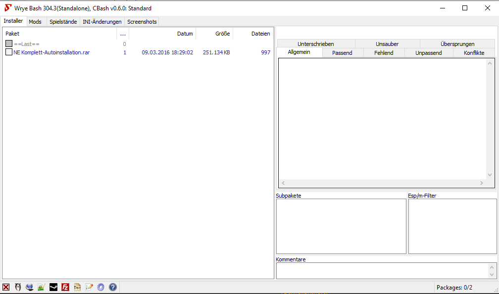Image resolution: width=499 pixels, height=294 pixels.
Task: Open settings via the gear icon
Action: click(x=101, y=287)
